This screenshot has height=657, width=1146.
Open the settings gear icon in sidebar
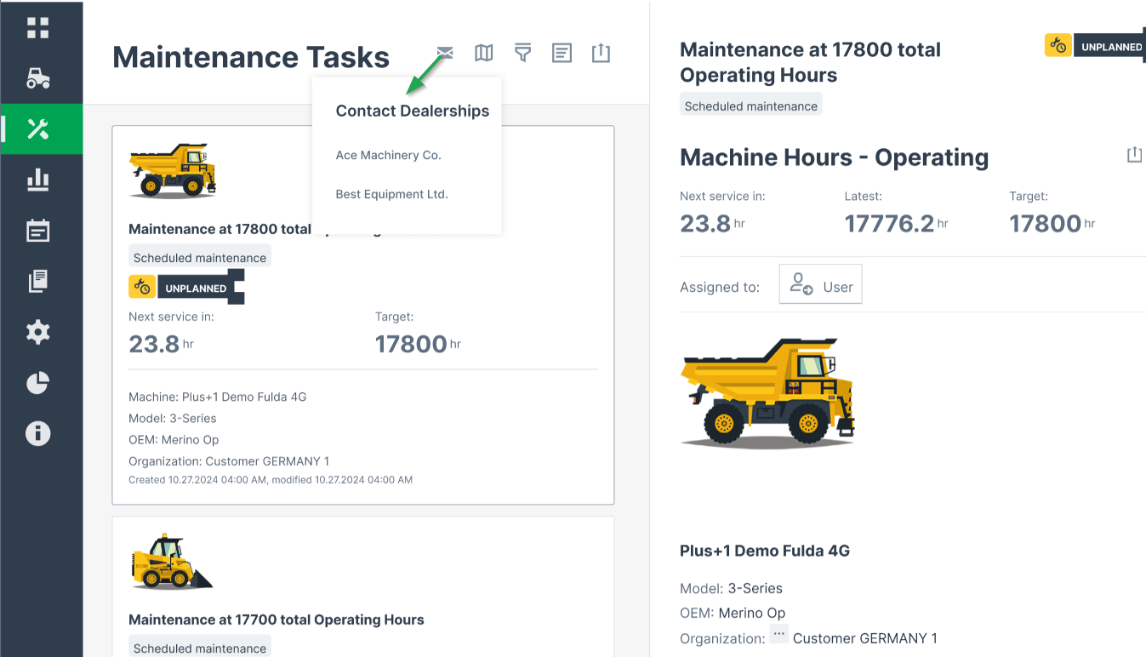(38, 332)
